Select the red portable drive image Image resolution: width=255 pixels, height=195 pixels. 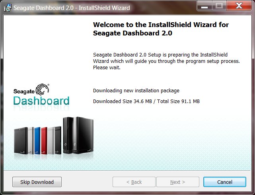click(x=44, y=141)
